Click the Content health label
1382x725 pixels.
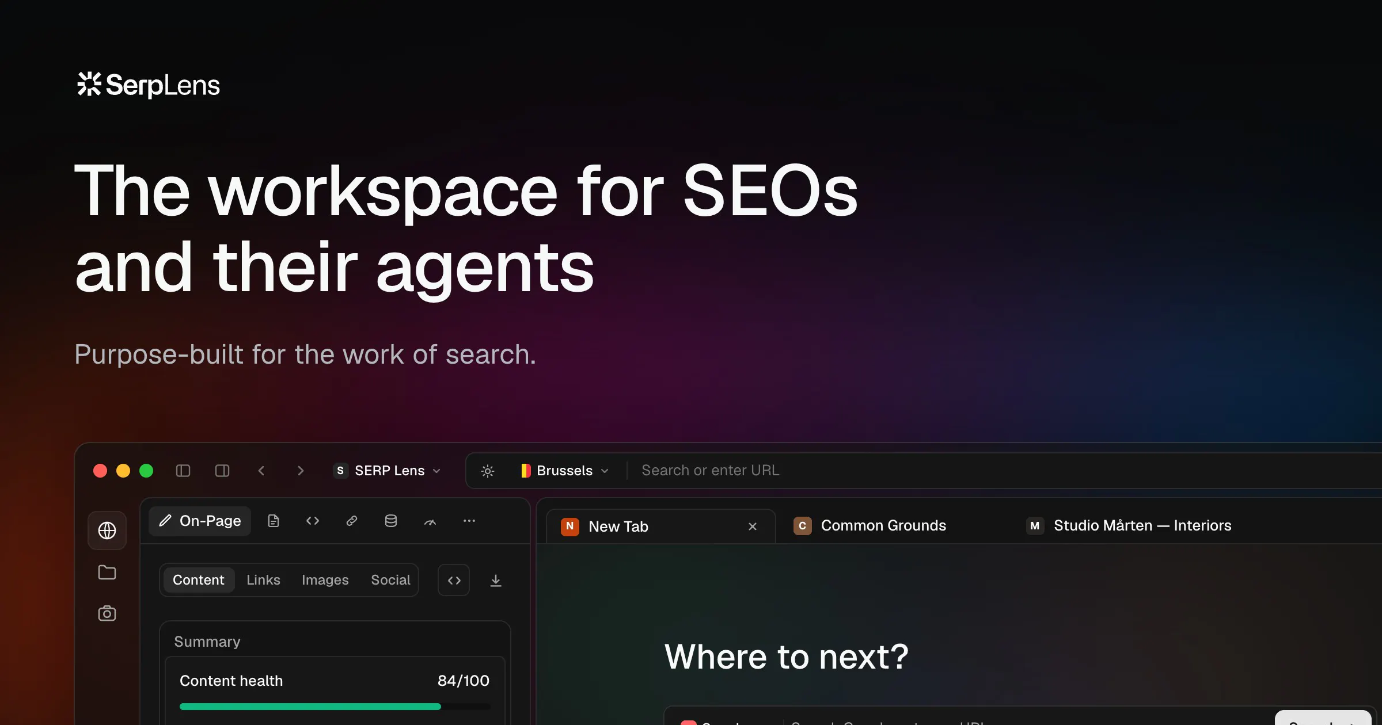point(231,681)
